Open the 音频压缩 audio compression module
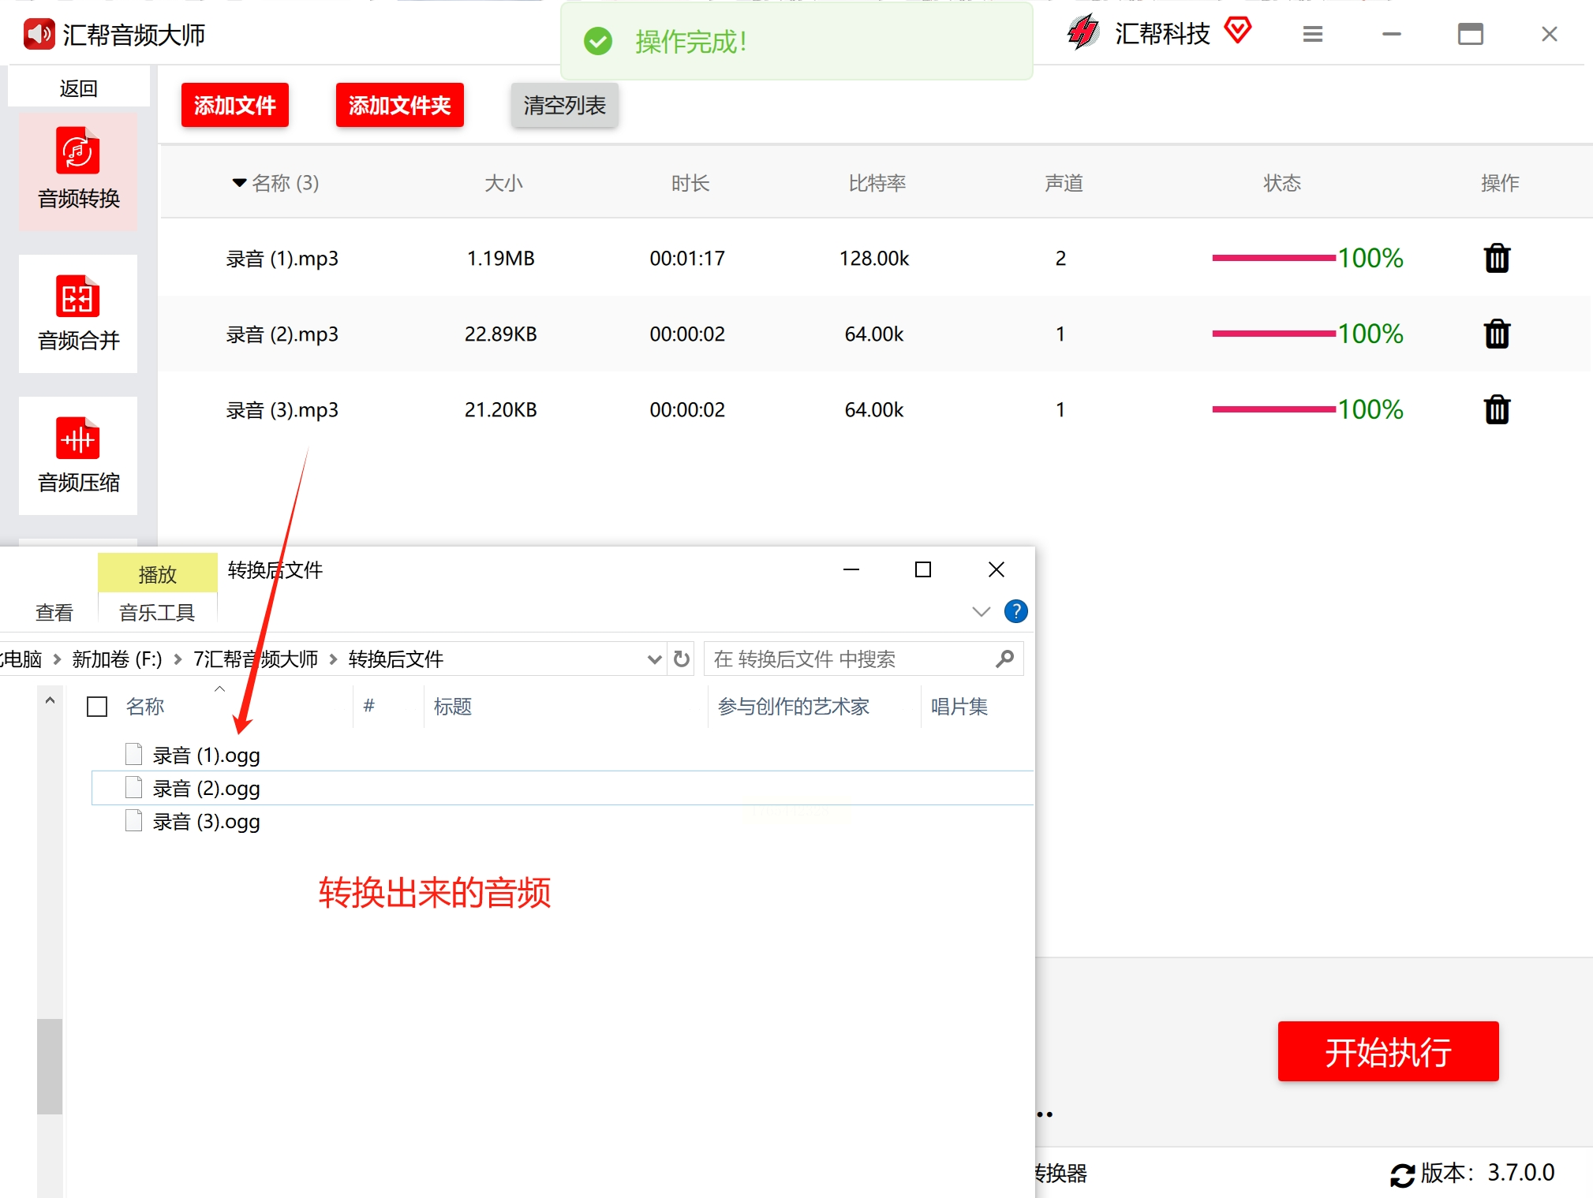The width and height of the screenshot is (1593, 1198). pos(78,454)
